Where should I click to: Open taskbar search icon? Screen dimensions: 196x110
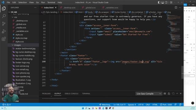[x=86, y=108]
